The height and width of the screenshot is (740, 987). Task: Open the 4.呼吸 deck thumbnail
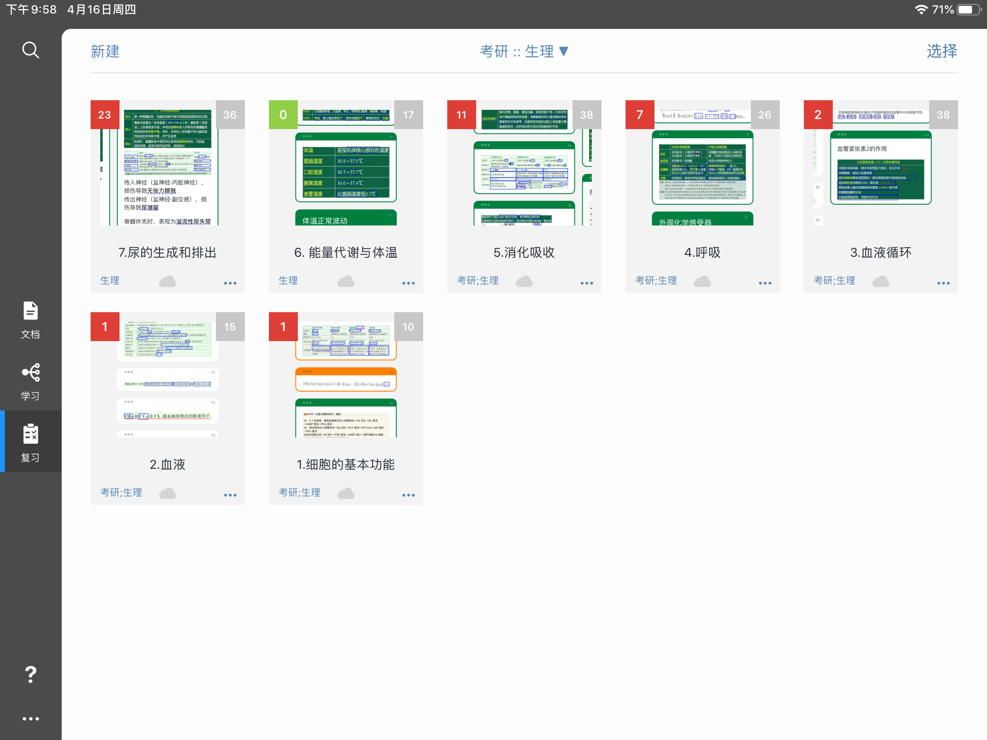click(703, 163)
